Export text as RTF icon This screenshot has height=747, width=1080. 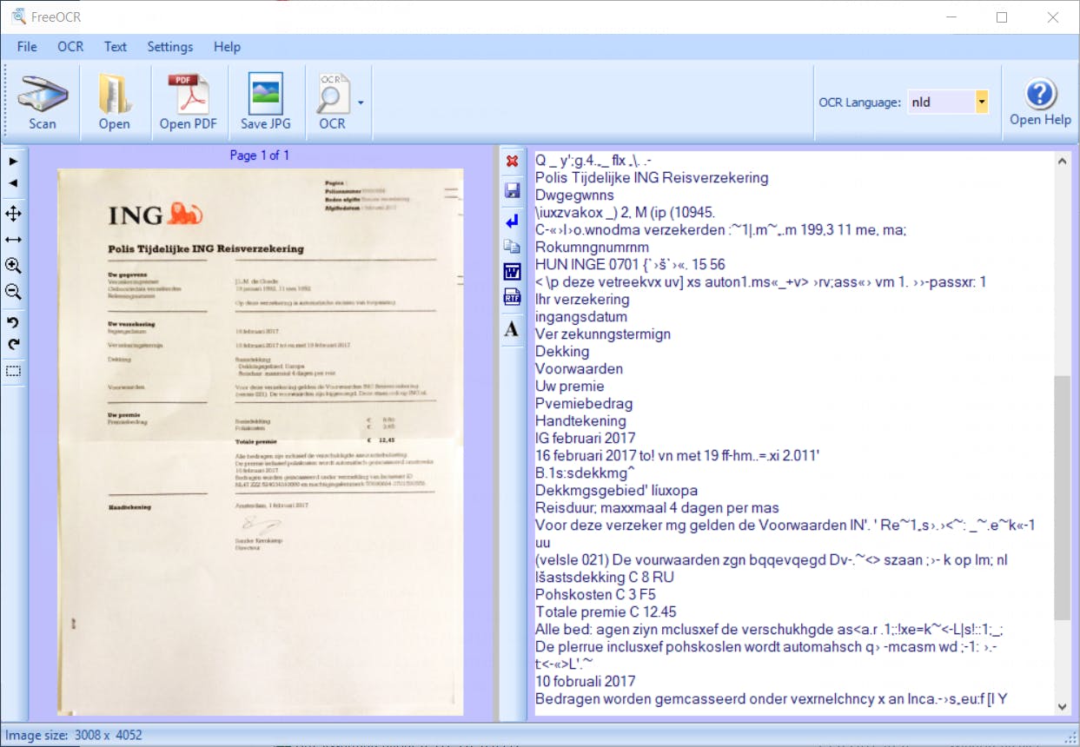512,299
